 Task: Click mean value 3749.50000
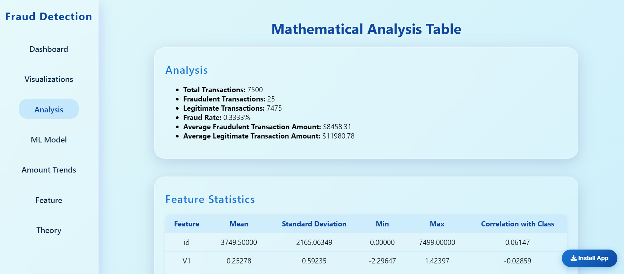click(239, 242)
